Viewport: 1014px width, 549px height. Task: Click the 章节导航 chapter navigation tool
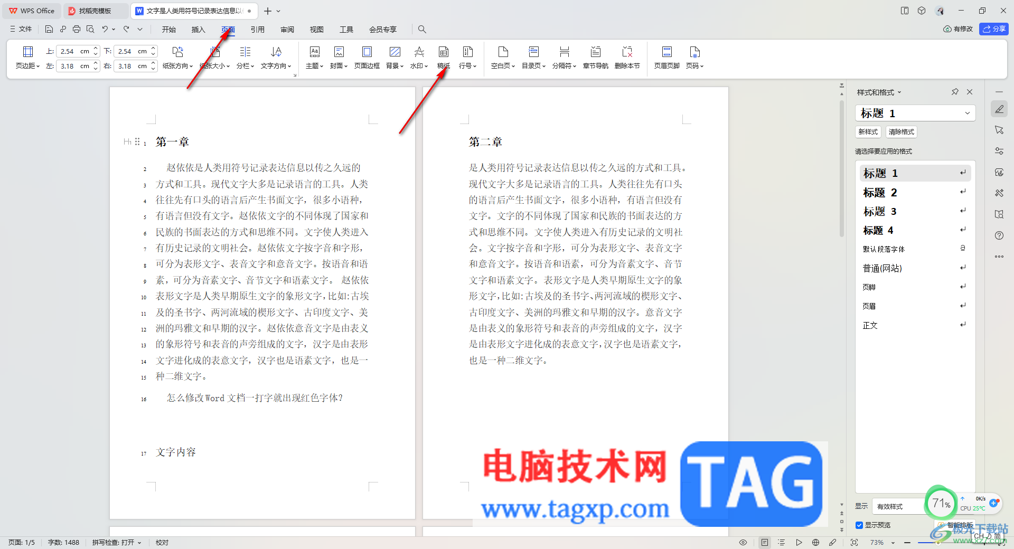click(595, 58)
